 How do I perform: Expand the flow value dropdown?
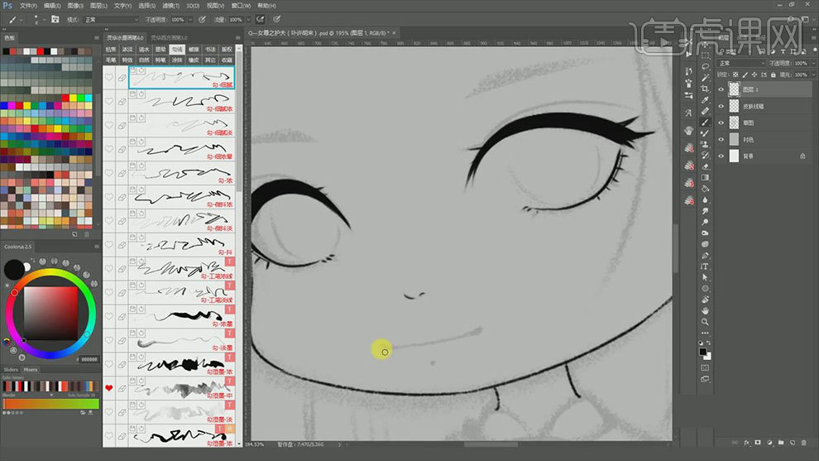pos(247,20)
